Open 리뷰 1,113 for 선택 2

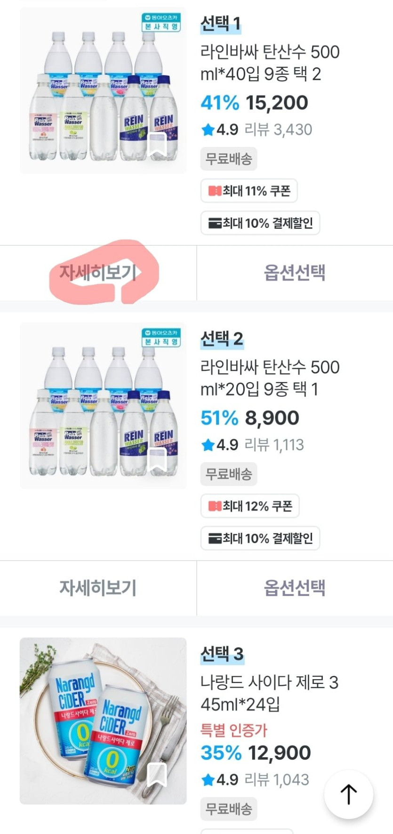(x=275, y=445)
